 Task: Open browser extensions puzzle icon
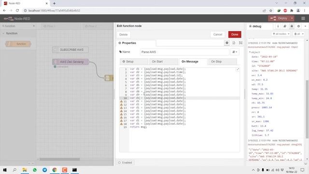tap(292, 11)
